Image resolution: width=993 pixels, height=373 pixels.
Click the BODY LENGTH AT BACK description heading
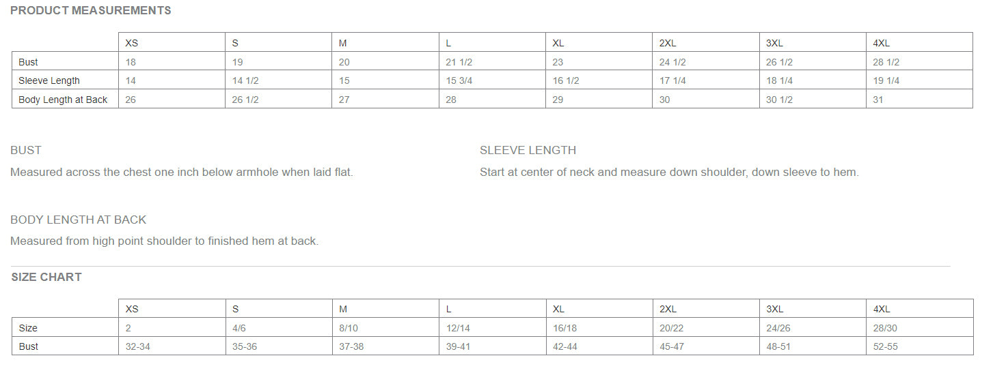79,220
